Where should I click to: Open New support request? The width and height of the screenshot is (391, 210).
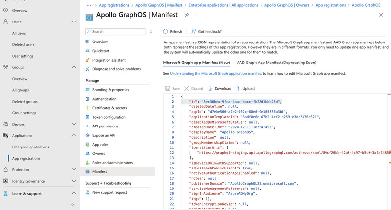(x=109, y=192)
